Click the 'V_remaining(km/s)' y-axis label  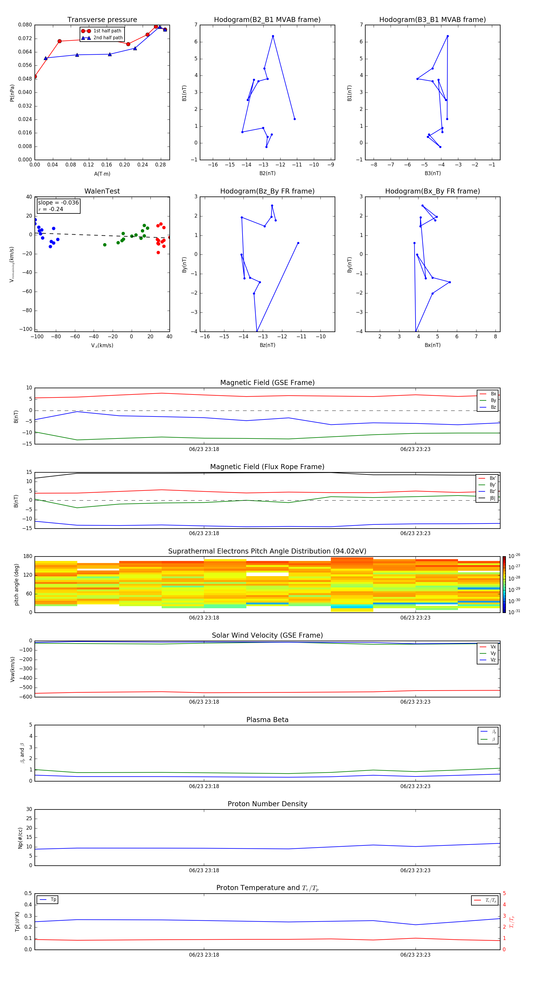click(x=12, y=264)
